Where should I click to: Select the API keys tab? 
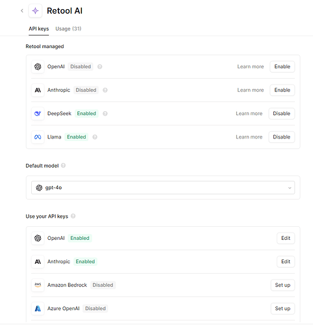point(39,29)
